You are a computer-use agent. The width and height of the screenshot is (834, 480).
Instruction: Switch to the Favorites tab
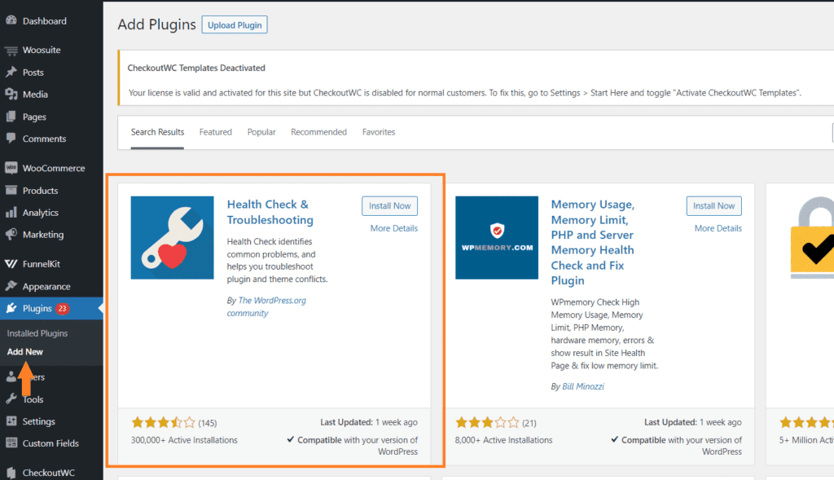[379, 132]
